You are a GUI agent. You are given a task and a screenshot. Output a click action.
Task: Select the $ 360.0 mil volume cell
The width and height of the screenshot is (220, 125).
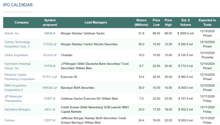185,77
